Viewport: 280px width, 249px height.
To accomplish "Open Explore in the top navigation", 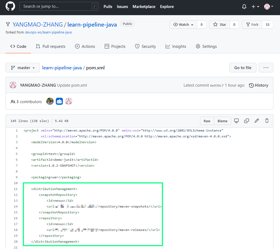I will [167, 7].
